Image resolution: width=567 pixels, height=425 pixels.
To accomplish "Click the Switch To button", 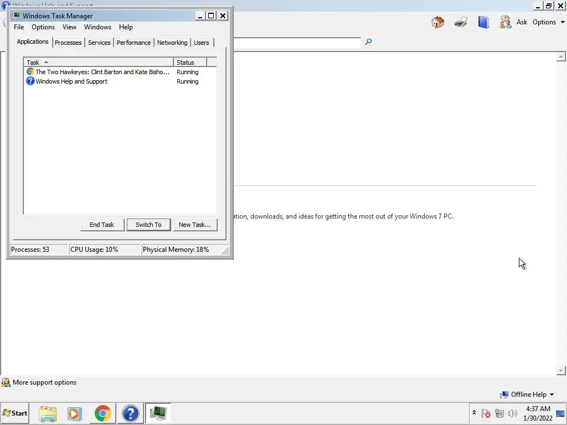I will [148, 225].
